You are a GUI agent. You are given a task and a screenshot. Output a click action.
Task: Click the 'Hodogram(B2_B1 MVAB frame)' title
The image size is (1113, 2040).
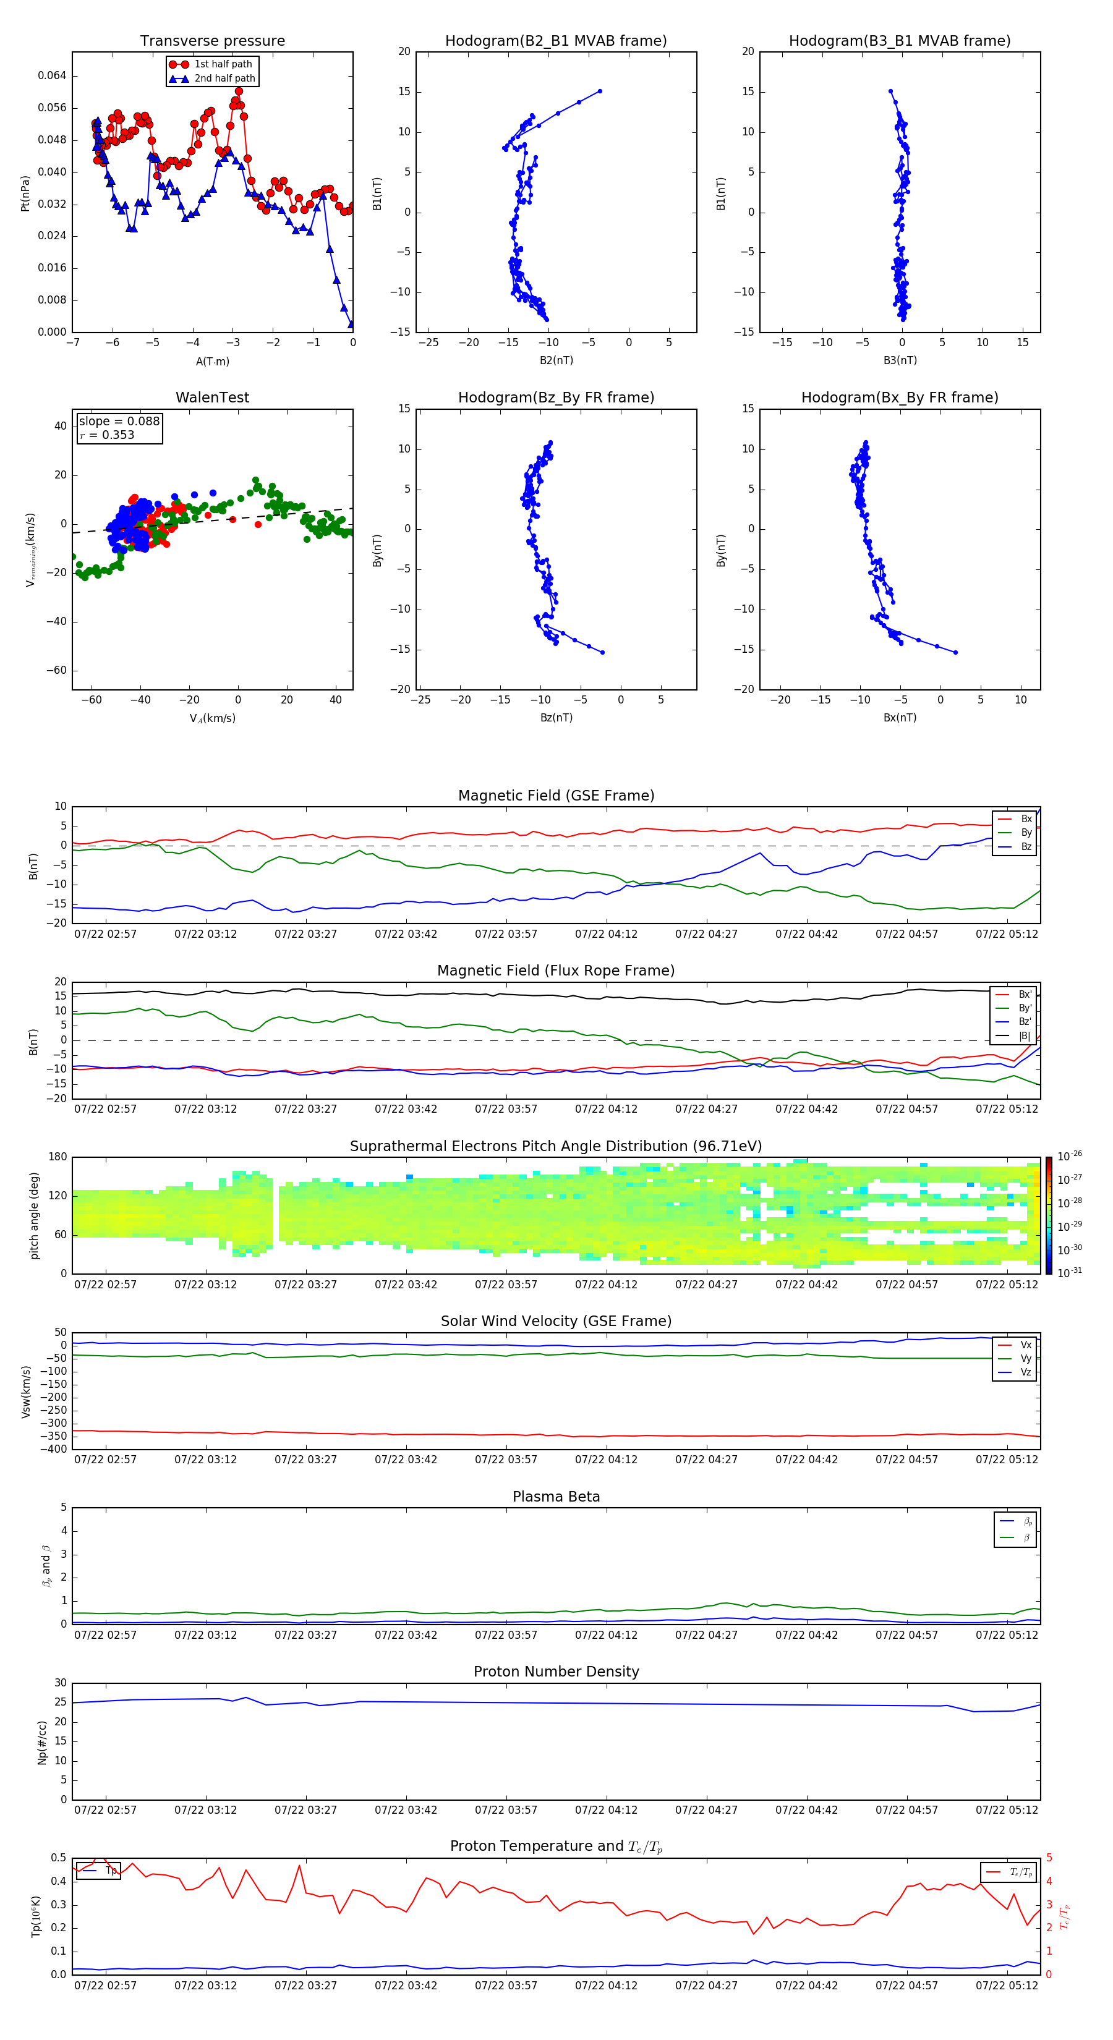(x=556, y=41)
